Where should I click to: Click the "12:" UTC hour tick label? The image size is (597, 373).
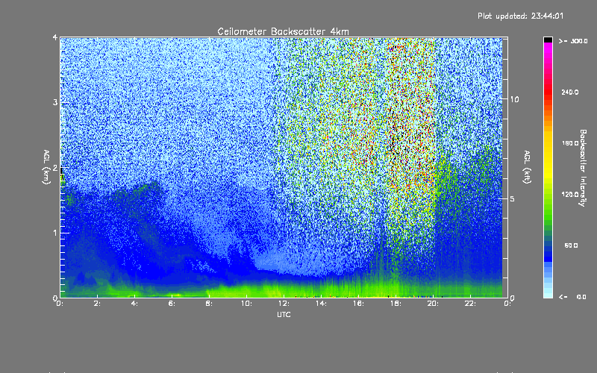(x=284, y=304)
